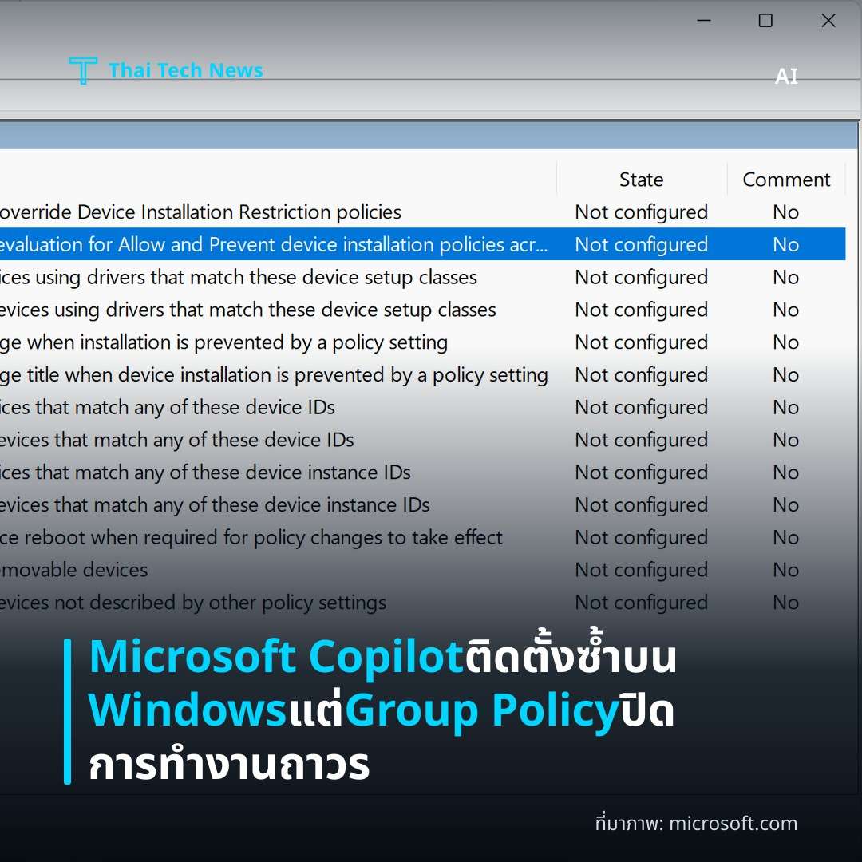862x862 pixels.
Task: Click the "No" comment in the highlighted evaluation row
Action: pos(785,245)
